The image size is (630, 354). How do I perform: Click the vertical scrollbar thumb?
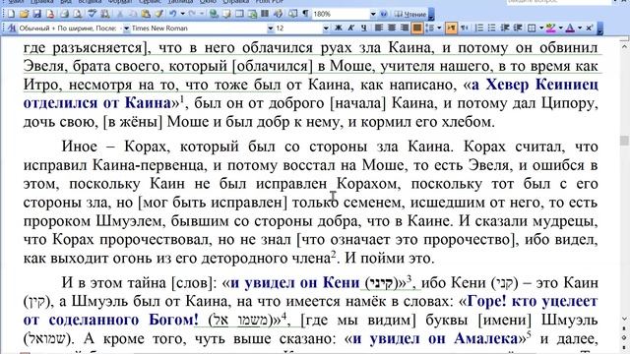point(624,140)
